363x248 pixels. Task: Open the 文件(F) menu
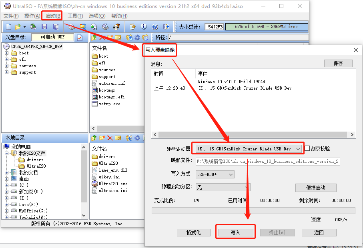11,16
